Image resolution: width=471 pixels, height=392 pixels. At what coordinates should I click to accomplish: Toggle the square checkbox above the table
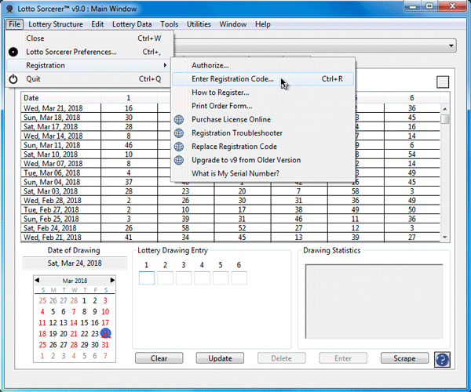(443, 82)
